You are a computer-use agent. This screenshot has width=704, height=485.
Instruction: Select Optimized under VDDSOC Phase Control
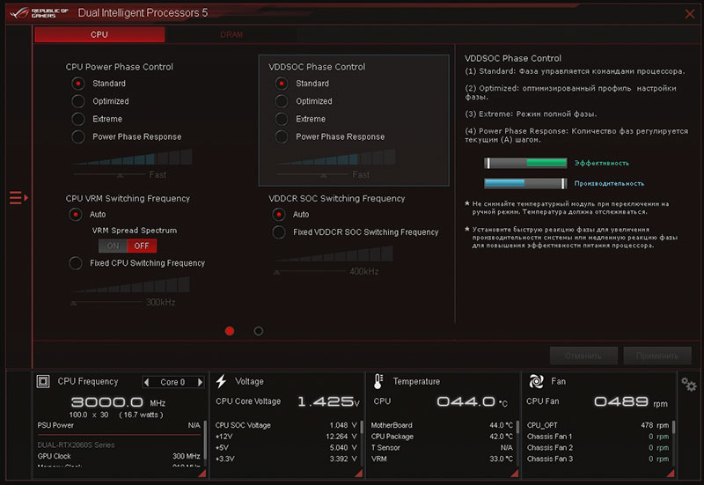click(x=282, y=101)
